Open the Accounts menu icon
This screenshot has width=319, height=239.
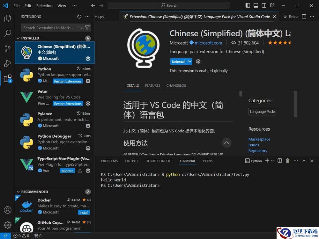coord(8,210)
